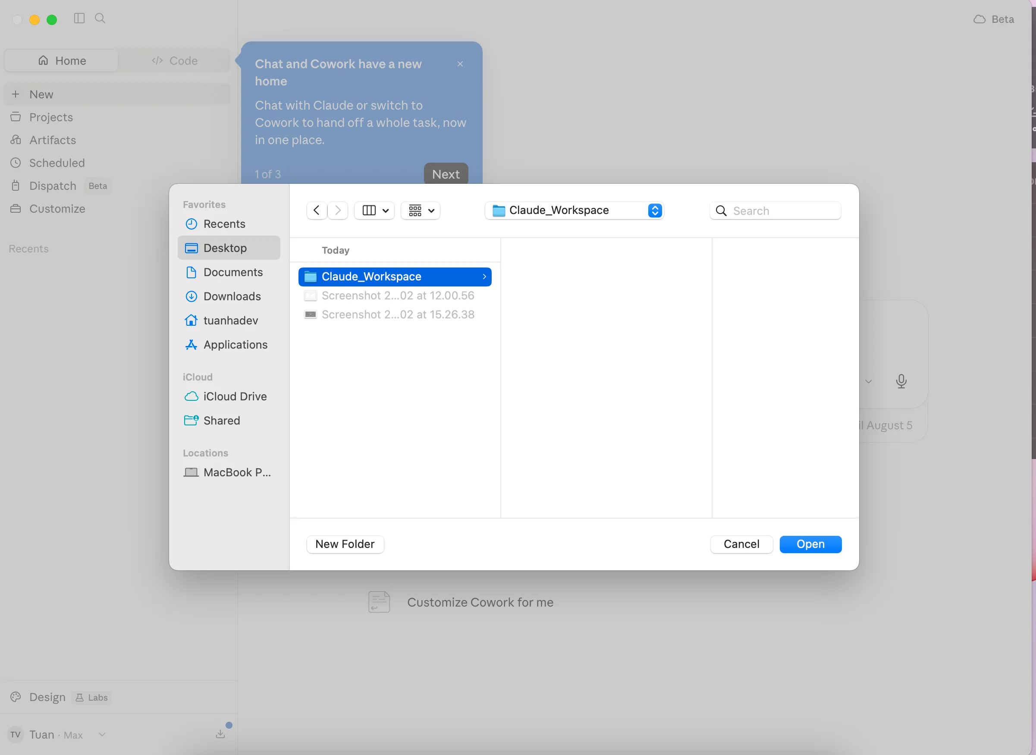Select the MacBook Pro location
The height and width of the screenshot is (755, 1036).
pyautogui.click(x=229, y=472)
